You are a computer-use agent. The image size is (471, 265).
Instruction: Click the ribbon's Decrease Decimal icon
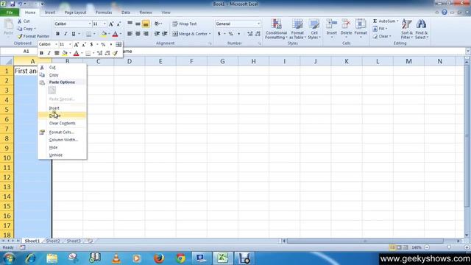[258, 34]
